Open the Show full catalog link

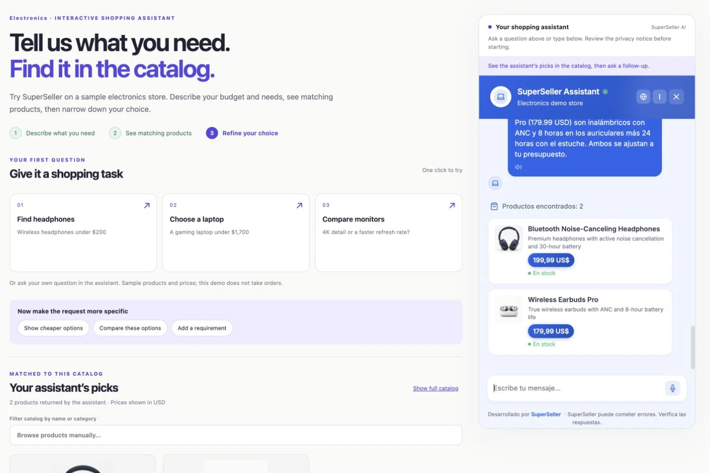click(436, 388)
